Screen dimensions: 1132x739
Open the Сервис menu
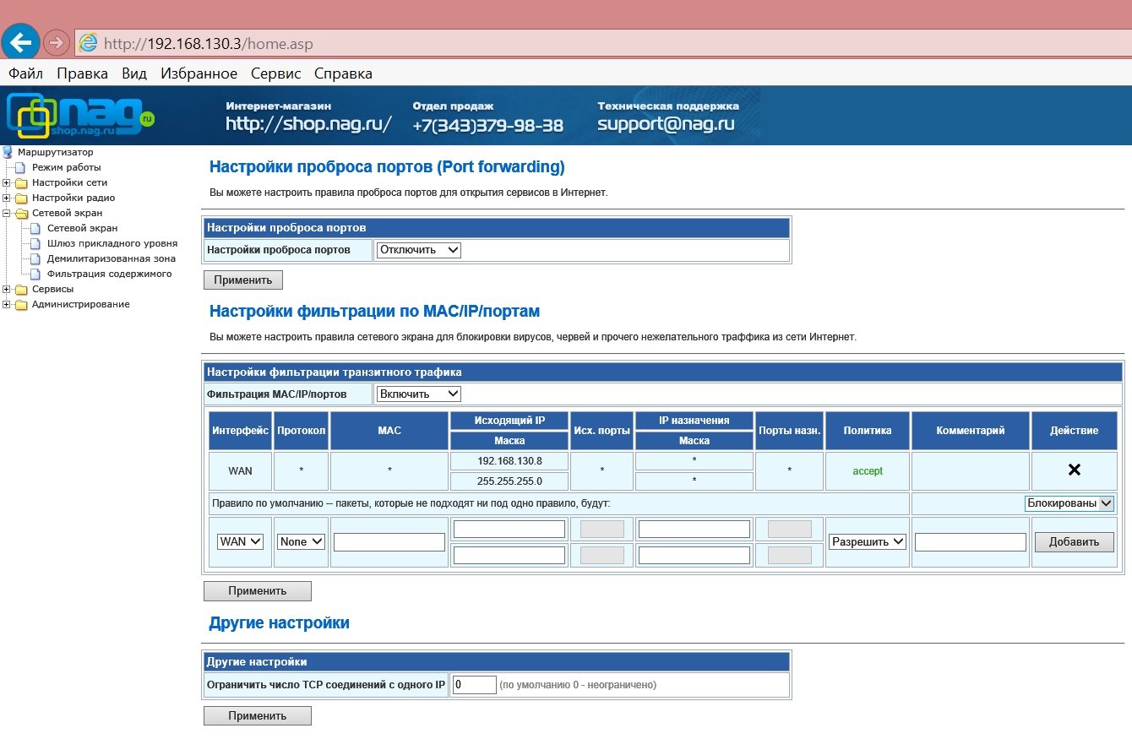275,73
